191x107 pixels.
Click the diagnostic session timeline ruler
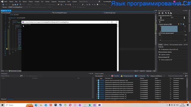point(172,18)
